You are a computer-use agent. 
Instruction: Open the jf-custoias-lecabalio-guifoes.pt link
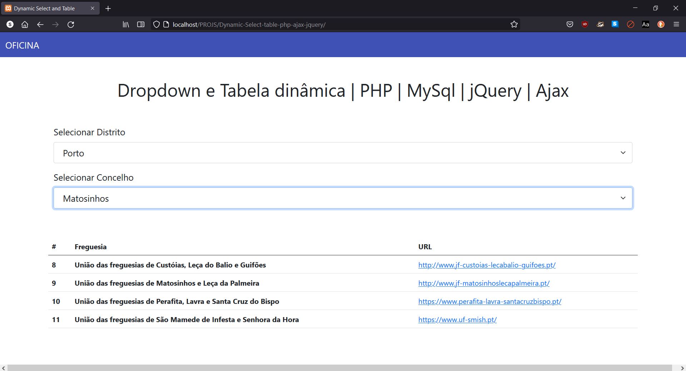click(487, 265)
